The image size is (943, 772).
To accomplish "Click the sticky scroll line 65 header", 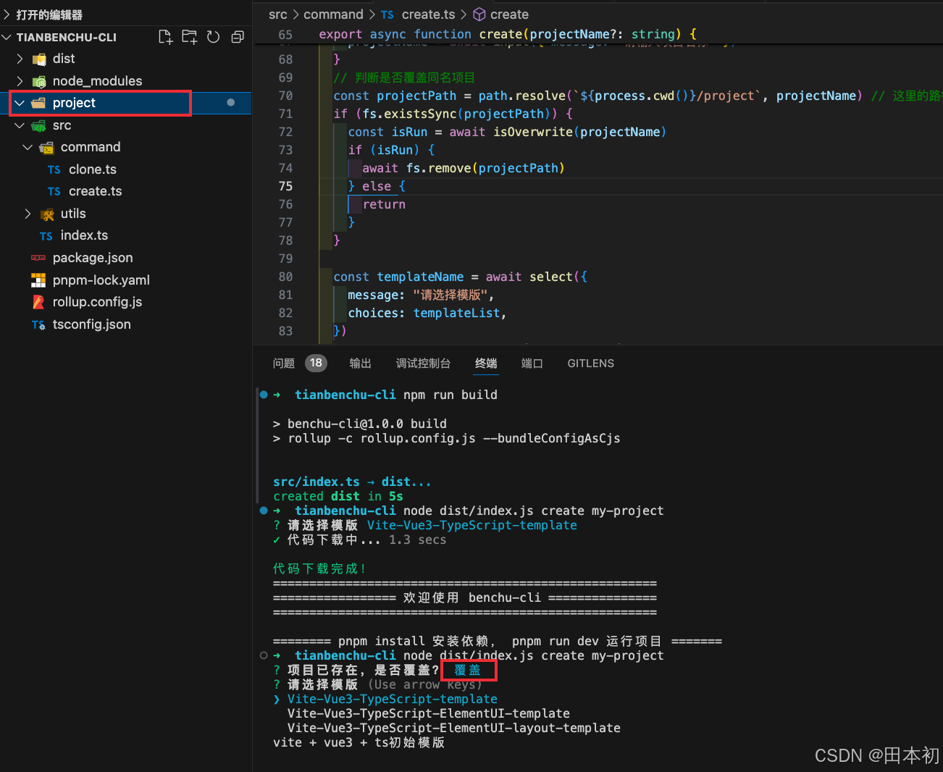I will click(x=598, y=34).
